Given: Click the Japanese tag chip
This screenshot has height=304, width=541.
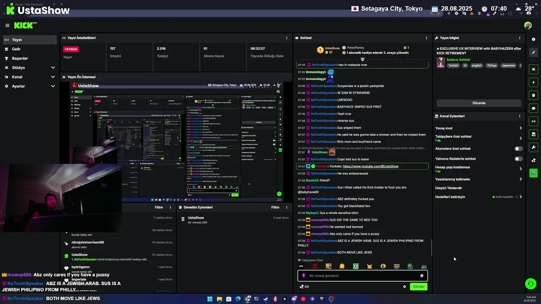Looking at the screenshot, I should [508, 65].
